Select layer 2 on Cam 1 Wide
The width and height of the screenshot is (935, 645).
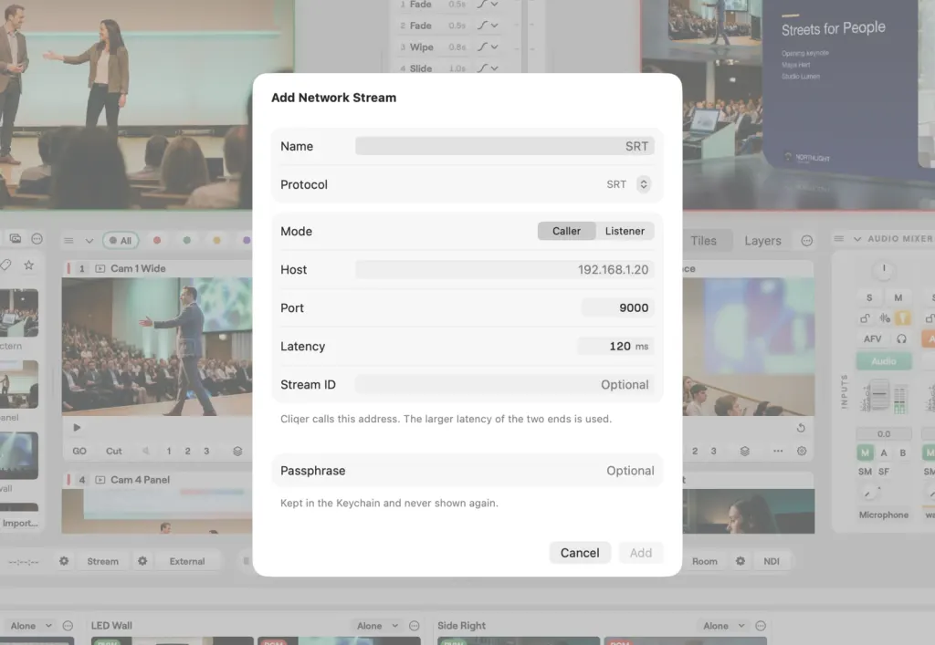click(x=187, y=451)
